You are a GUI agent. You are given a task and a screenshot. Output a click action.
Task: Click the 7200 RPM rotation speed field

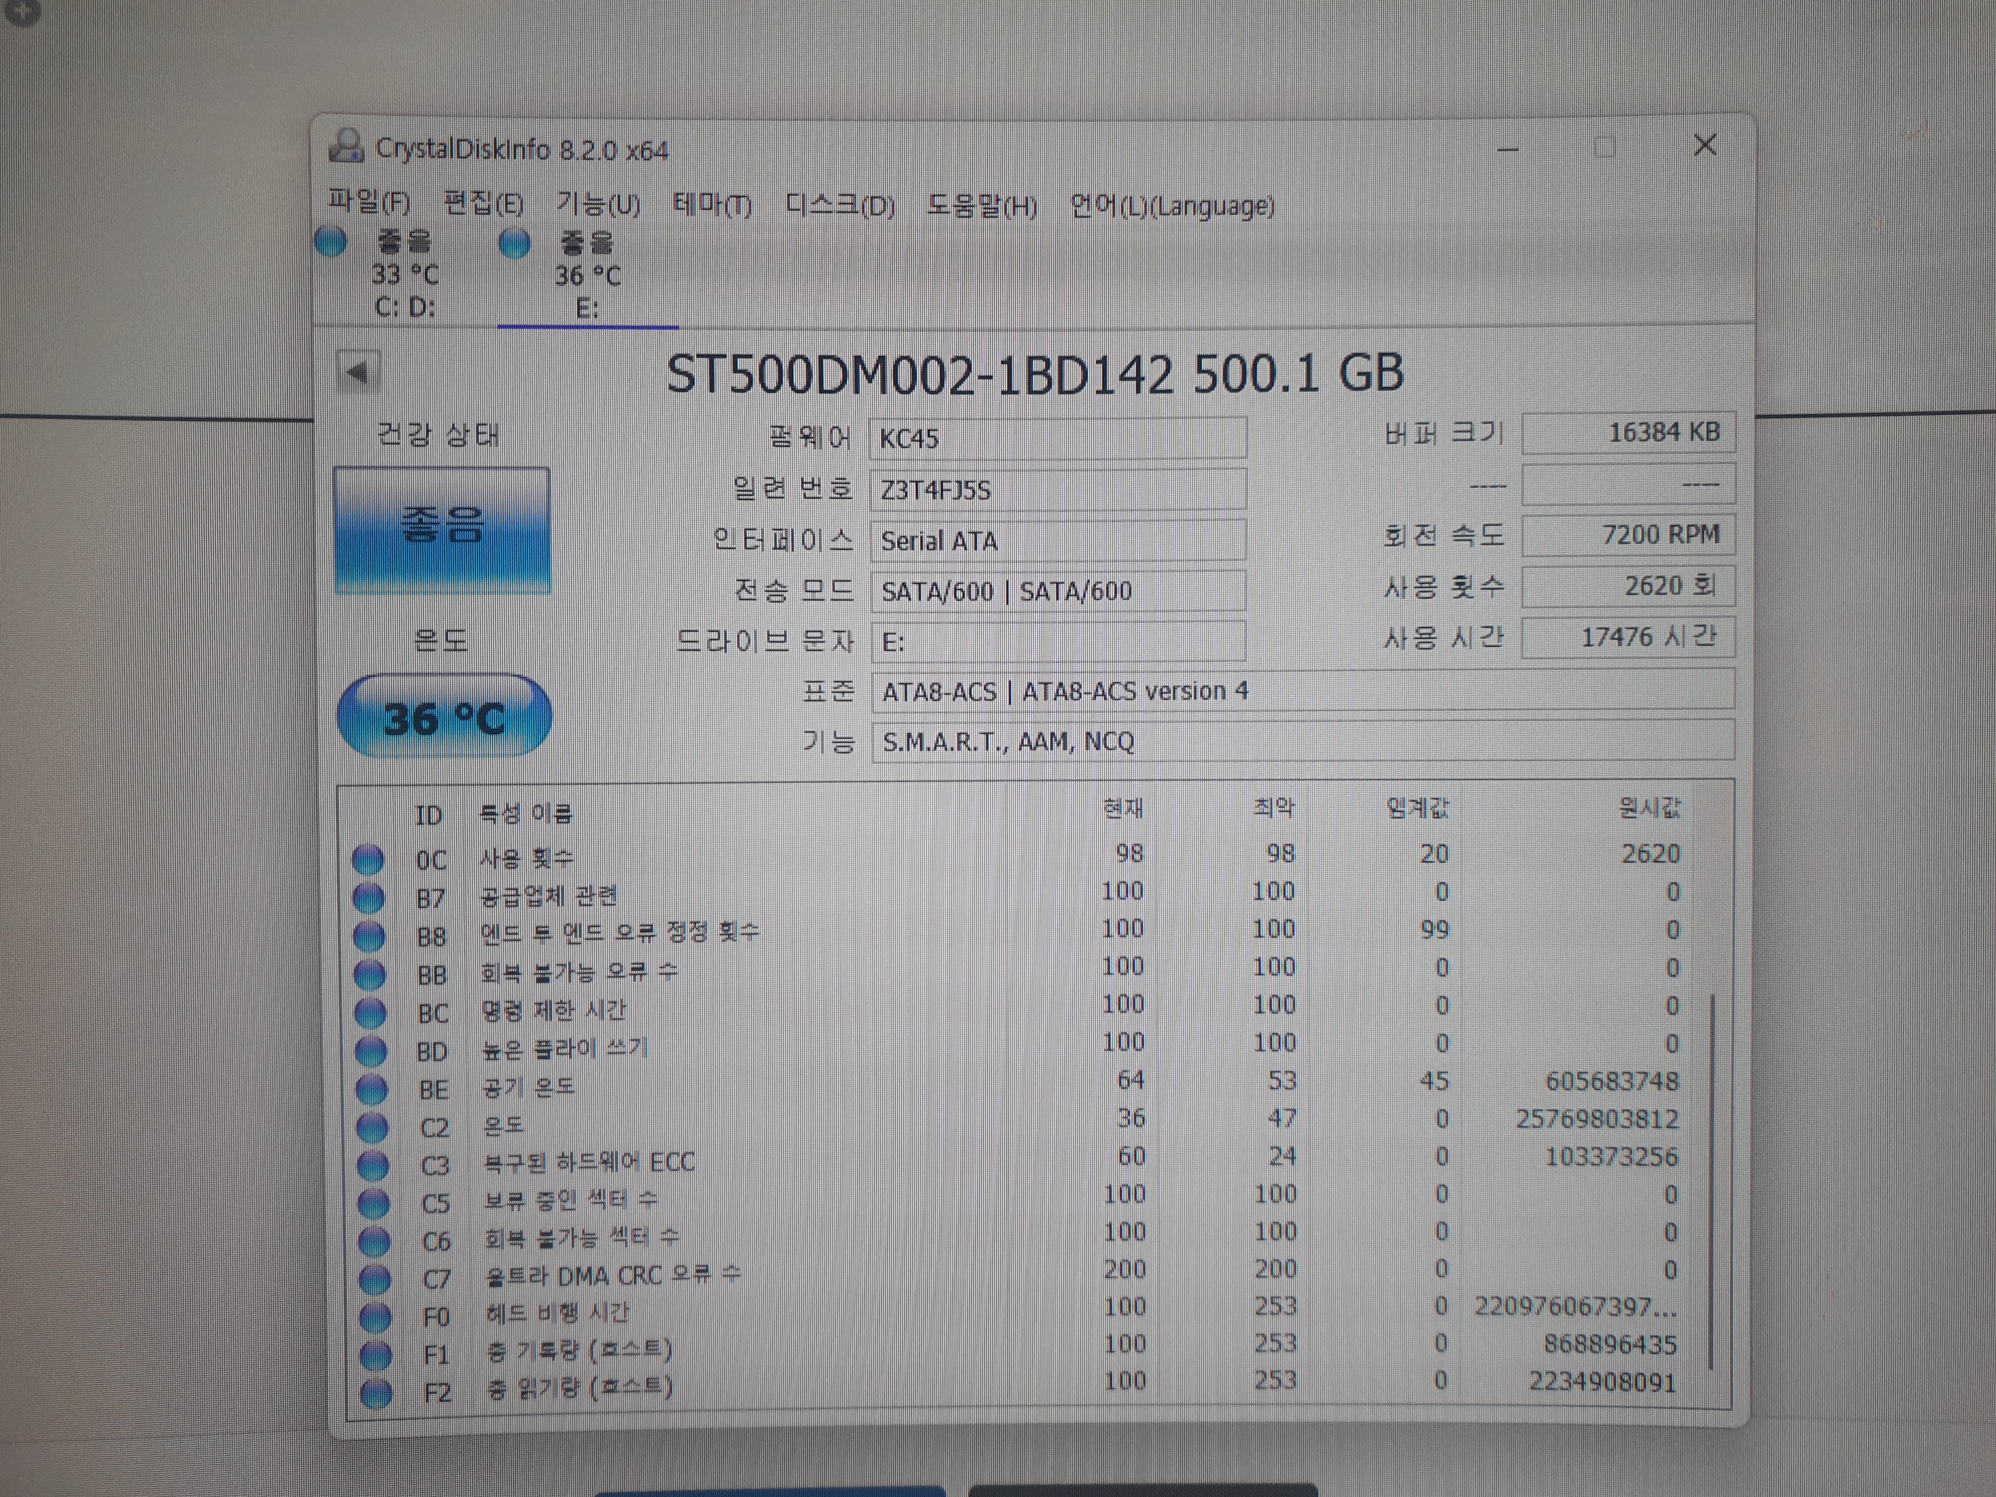coord(1628,535)
